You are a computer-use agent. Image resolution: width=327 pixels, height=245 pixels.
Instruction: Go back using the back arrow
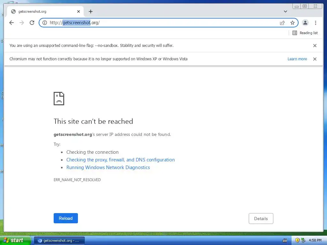11,23
